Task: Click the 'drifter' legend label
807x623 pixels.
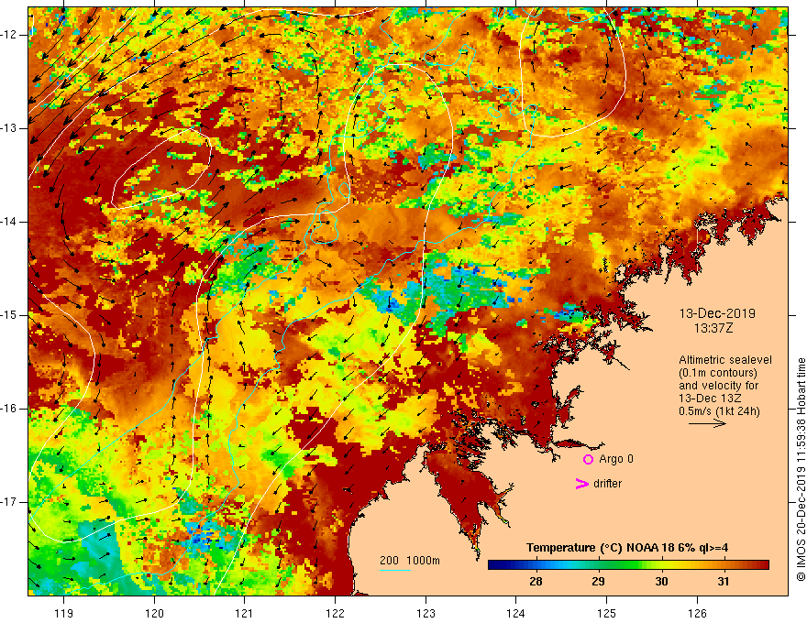Action: click(607, 484)
